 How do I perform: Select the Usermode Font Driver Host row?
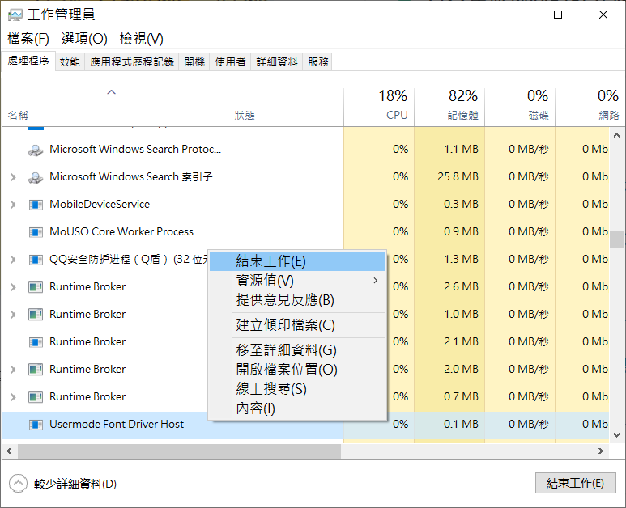[x=305, y=425]
